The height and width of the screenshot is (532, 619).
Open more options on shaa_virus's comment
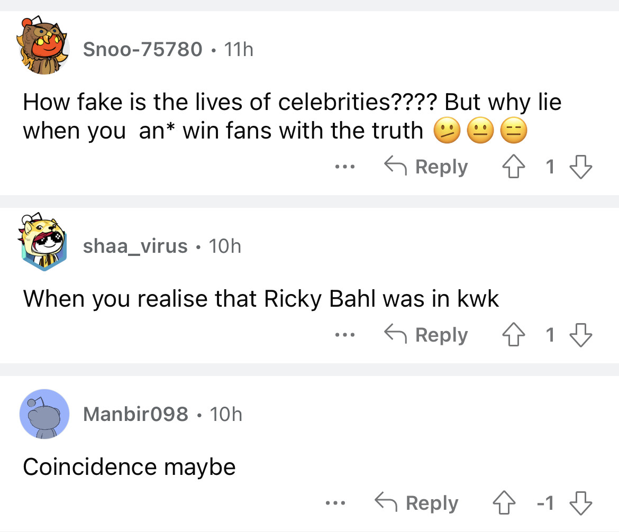pyautogui.click(x=344, y=335)
